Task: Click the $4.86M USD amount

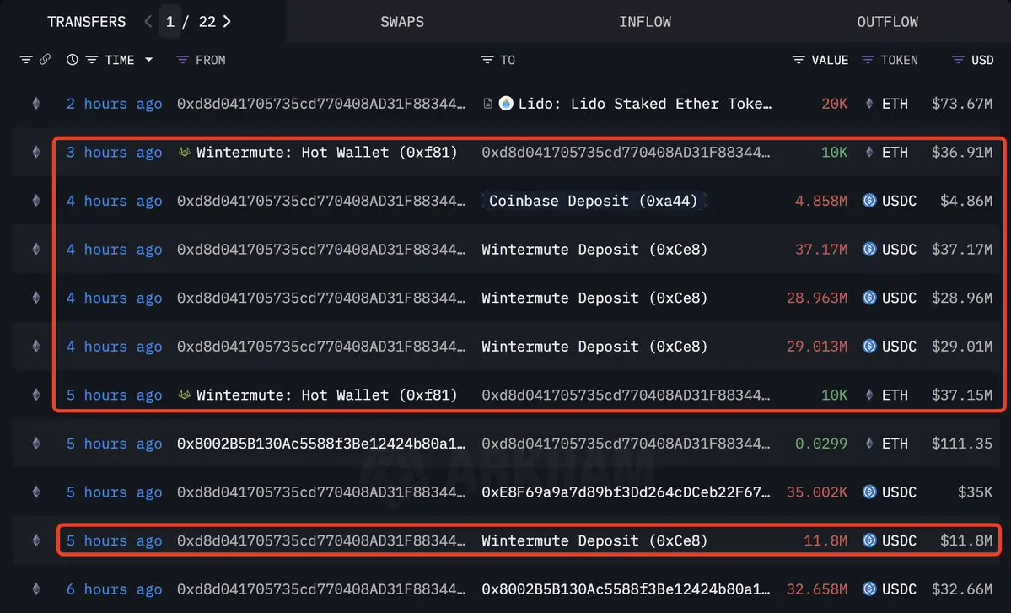Action: pos(966,202)
